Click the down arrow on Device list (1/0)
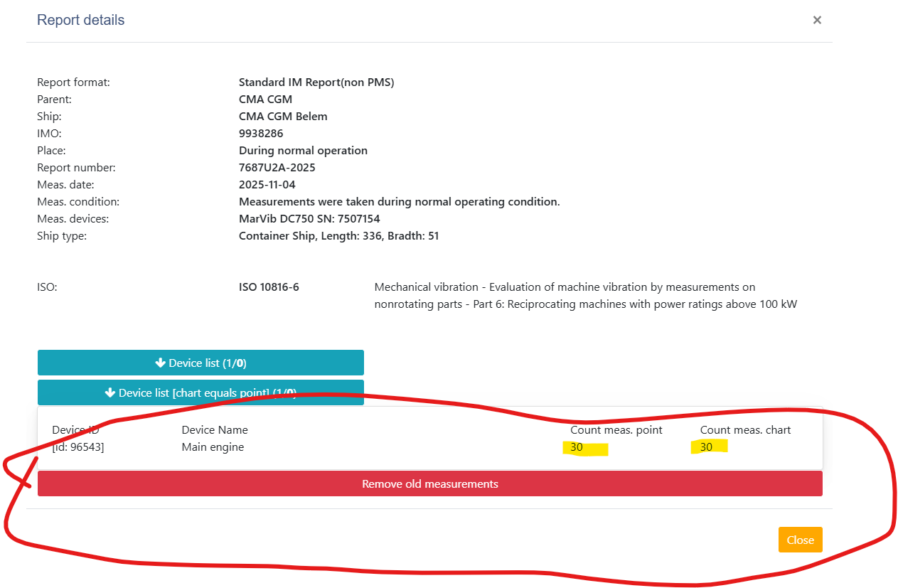The width and height of the screenshot is (898, 588). click(160, 363)
